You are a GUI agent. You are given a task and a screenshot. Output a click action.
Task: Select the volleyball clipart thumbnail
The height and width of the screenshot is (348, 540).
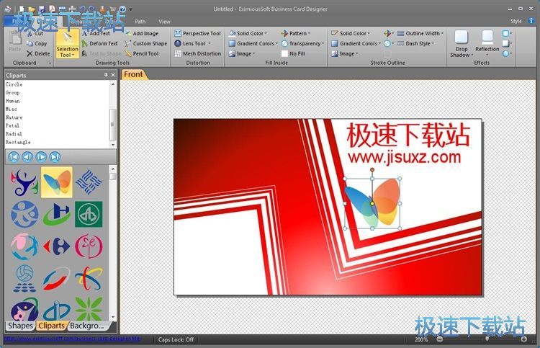pos(24,278)
